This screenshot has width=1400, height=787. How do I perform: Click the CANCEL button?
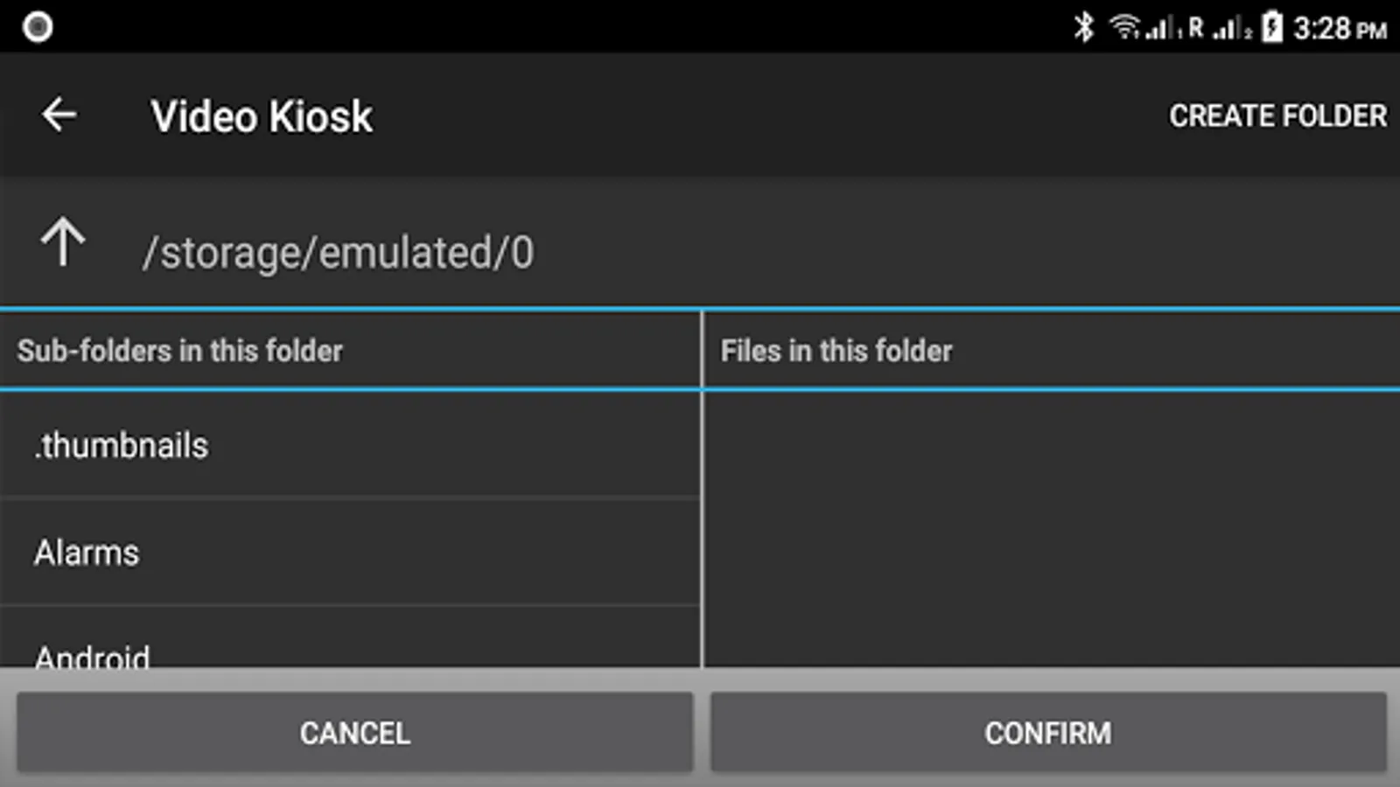pos(354,733)
